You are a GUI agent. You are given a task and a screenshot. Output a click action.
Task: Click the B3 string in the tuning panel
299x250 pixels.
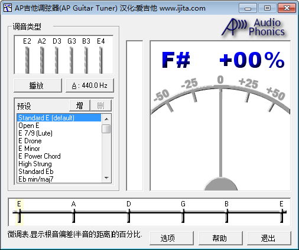coord(86,60)
